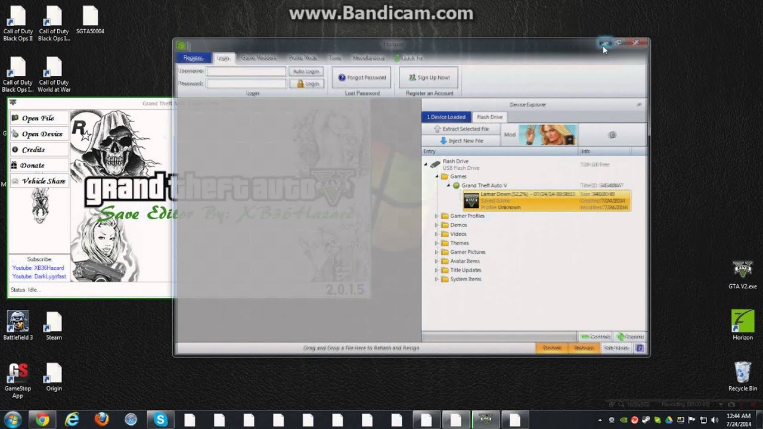This screenshot has width=763, height=429.
Task: Expand the Gamer Pictures folder
Action: pos(436,252)
